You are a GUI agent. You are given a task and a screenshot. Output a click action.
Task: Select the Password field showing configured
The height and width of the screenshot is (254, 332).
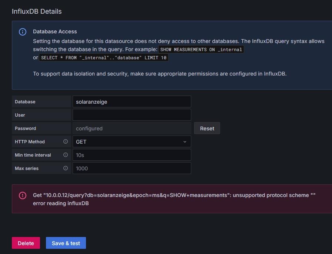[132, 128]
